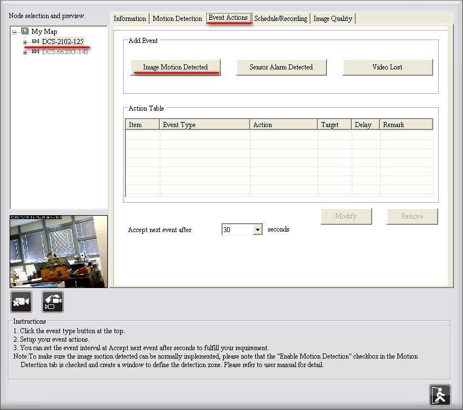
Task: Select the Image Quality tab
Action: pos(333,19)
